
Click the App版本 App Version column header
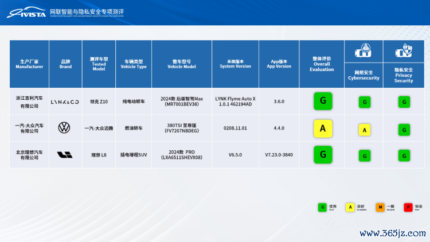coord(279,64)
